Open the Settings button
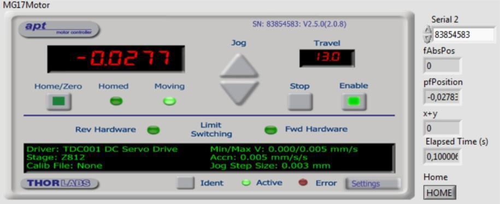This screenshot has height=204, width=500. (x=373, y=184)
